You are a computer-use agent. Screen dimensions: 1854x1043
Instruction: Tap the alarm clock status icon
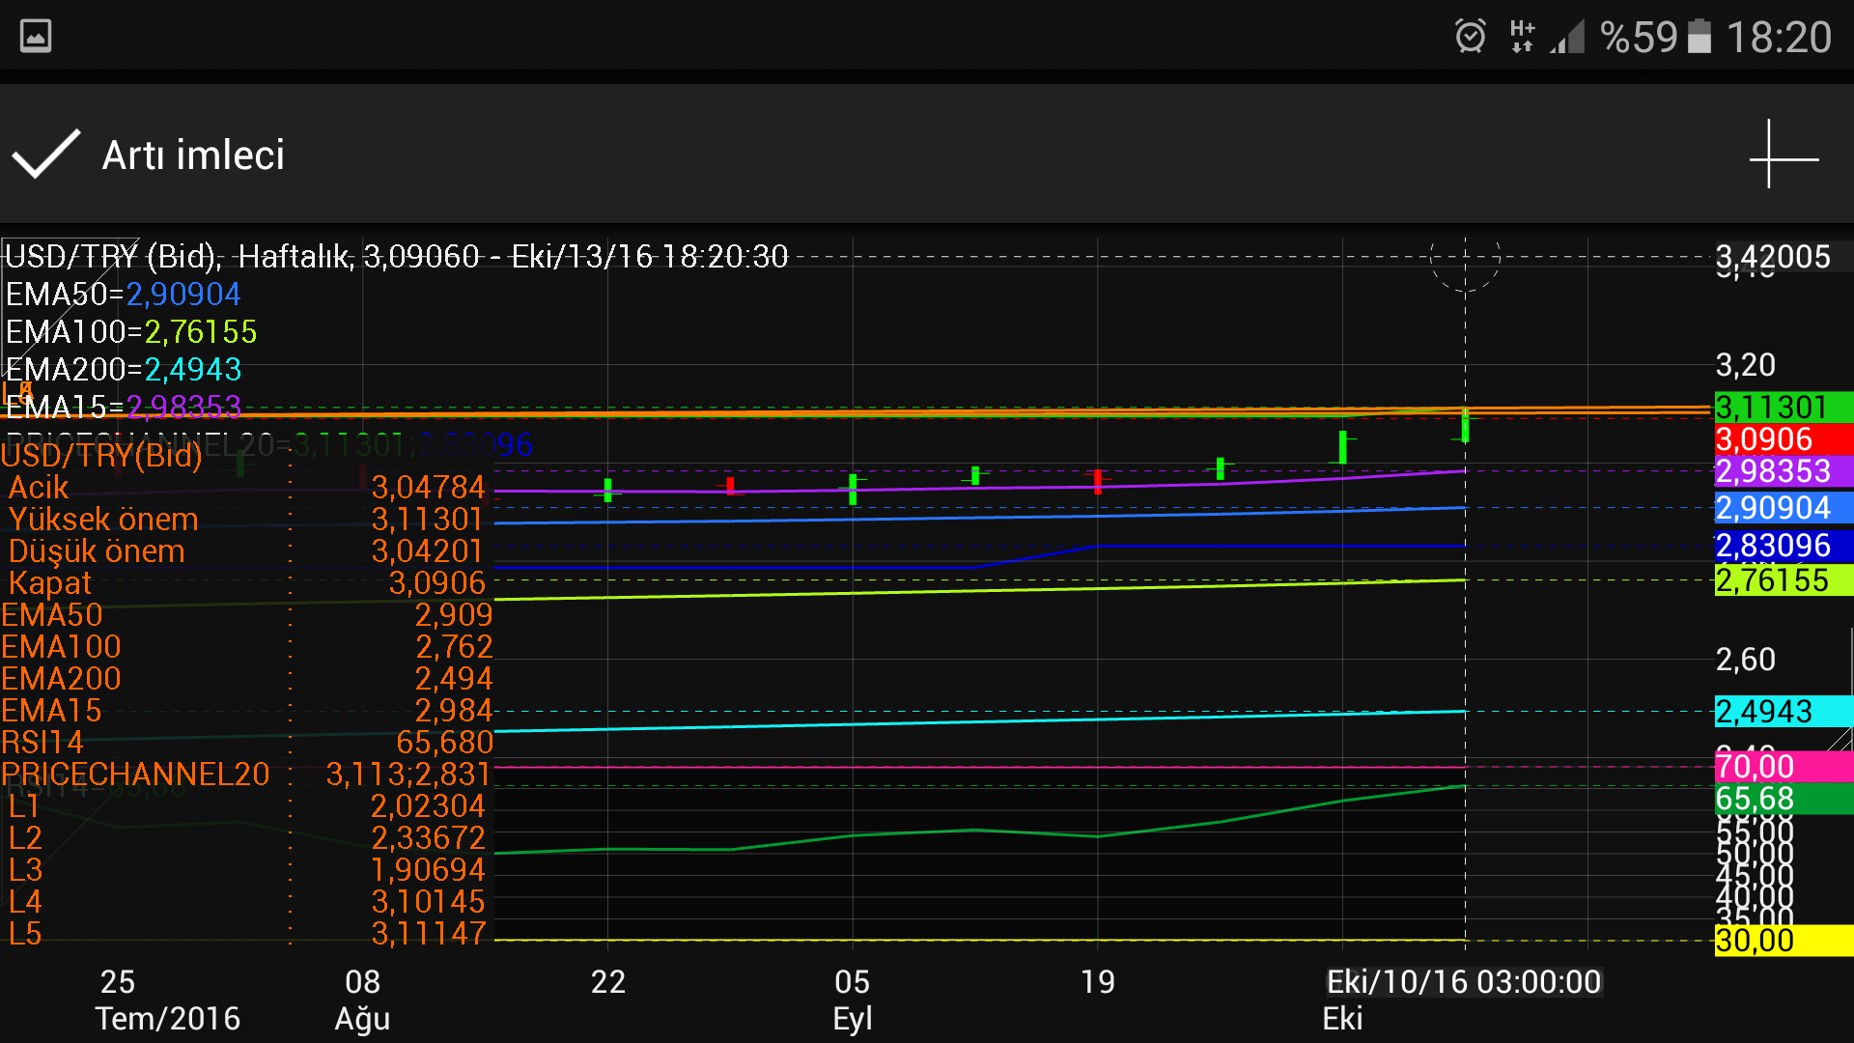[1470, 37]
